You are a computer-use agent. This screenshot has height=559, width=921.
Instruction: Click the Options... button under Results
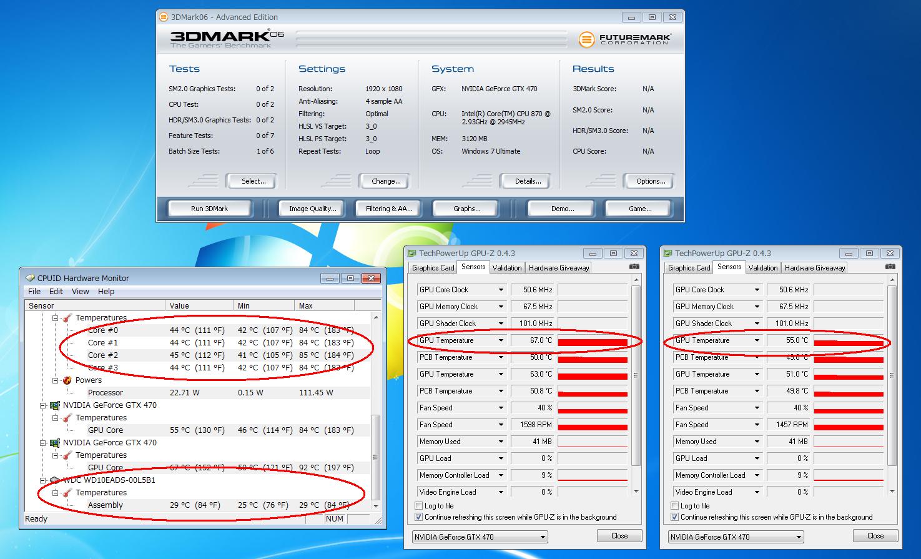[x=651, y=181]
